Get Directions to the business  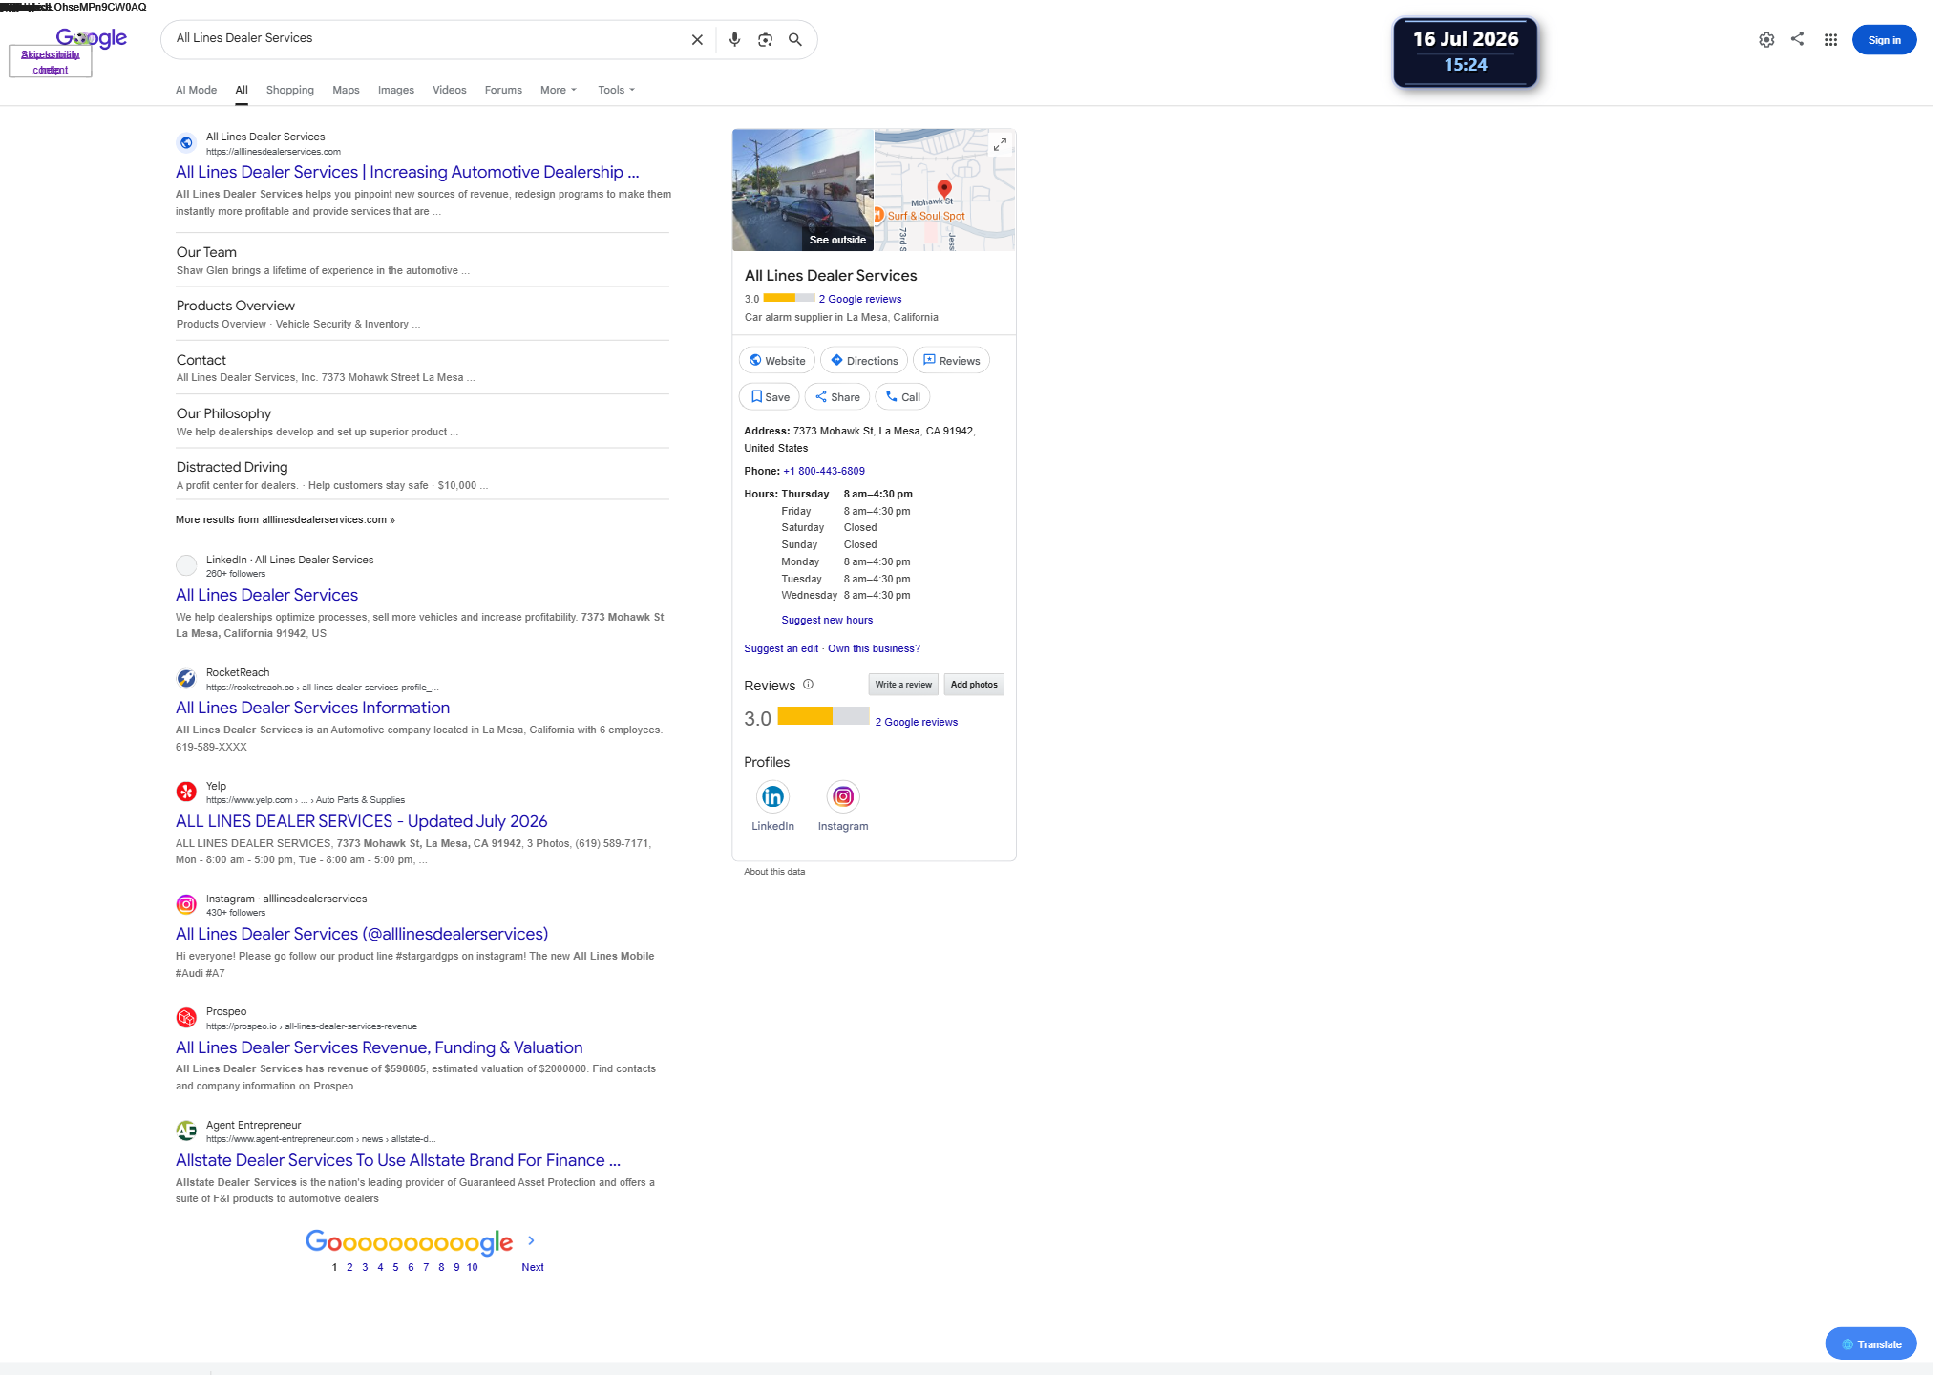click(864, 360)
